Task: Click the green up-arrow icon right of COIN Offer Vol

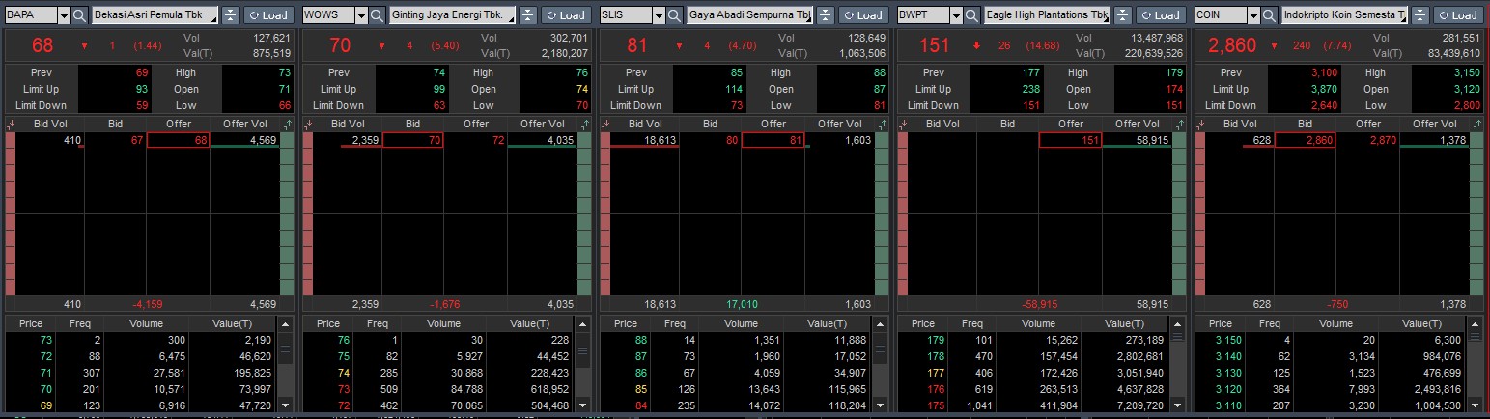Action: (x=1476, y=124)
